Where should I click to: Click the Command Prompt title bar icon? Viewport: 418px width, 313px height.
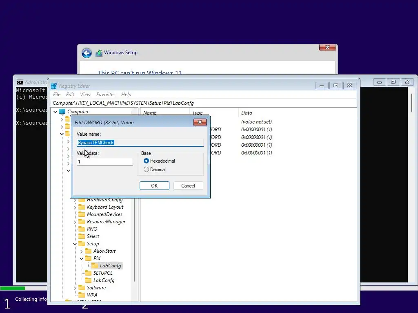(20, 82)
